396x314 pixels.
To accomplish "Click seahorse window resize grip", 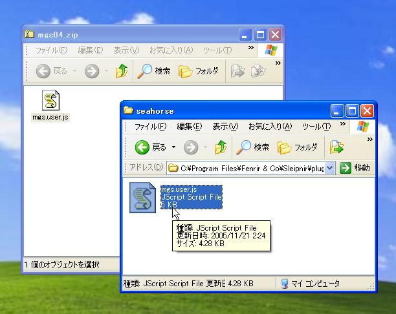I will click(371, 287).
